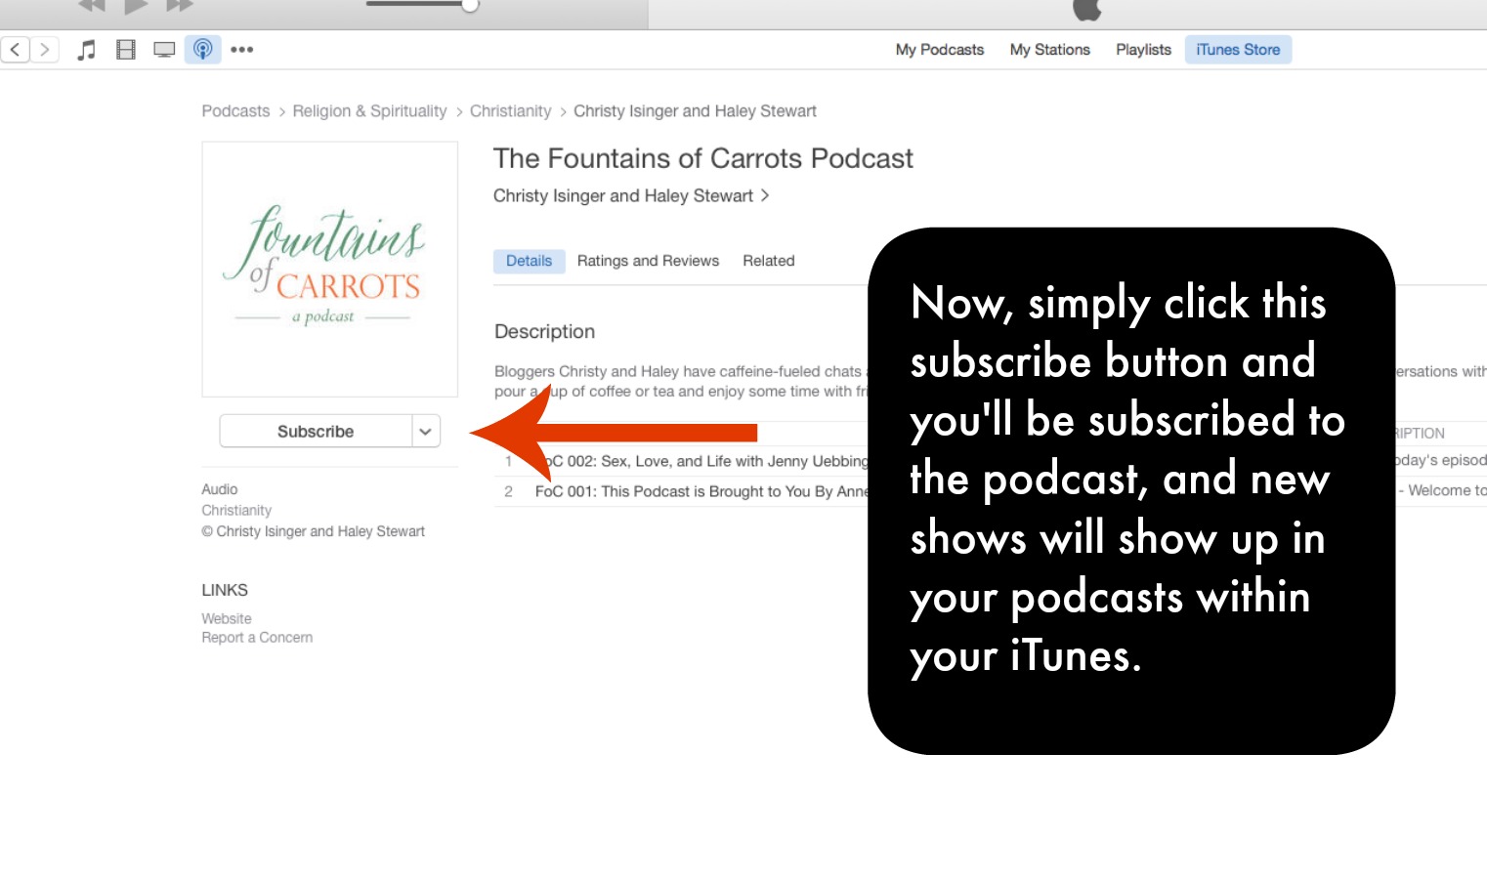Screen dimensions: 1487x879
Task: Expand the Subscribe dropdown arrow
Action: [426, 431]
